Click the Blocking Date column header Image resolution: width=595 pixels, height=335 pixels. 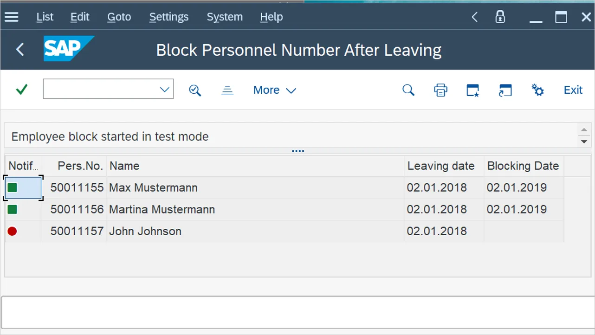523,166
